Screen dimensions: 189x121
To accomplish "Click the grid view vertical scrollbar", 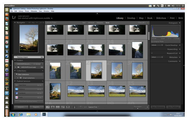I will [149, 36].
